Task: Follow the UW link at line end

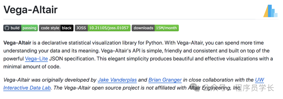Action: pyautogui.click(x=259, y=80)
